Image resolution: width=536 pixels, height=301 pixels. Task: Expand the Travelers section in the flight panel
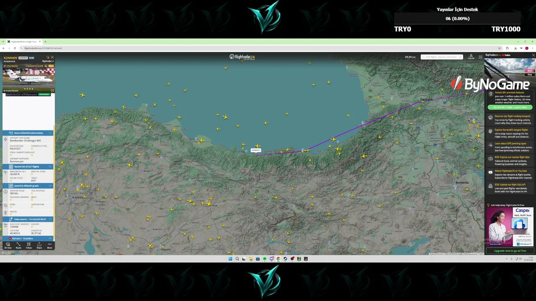(28, 238)
